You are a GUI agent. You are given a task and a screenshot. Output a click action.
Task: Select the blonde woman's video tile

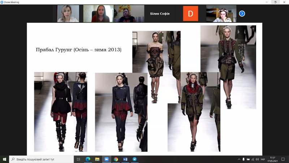(68, 13)
